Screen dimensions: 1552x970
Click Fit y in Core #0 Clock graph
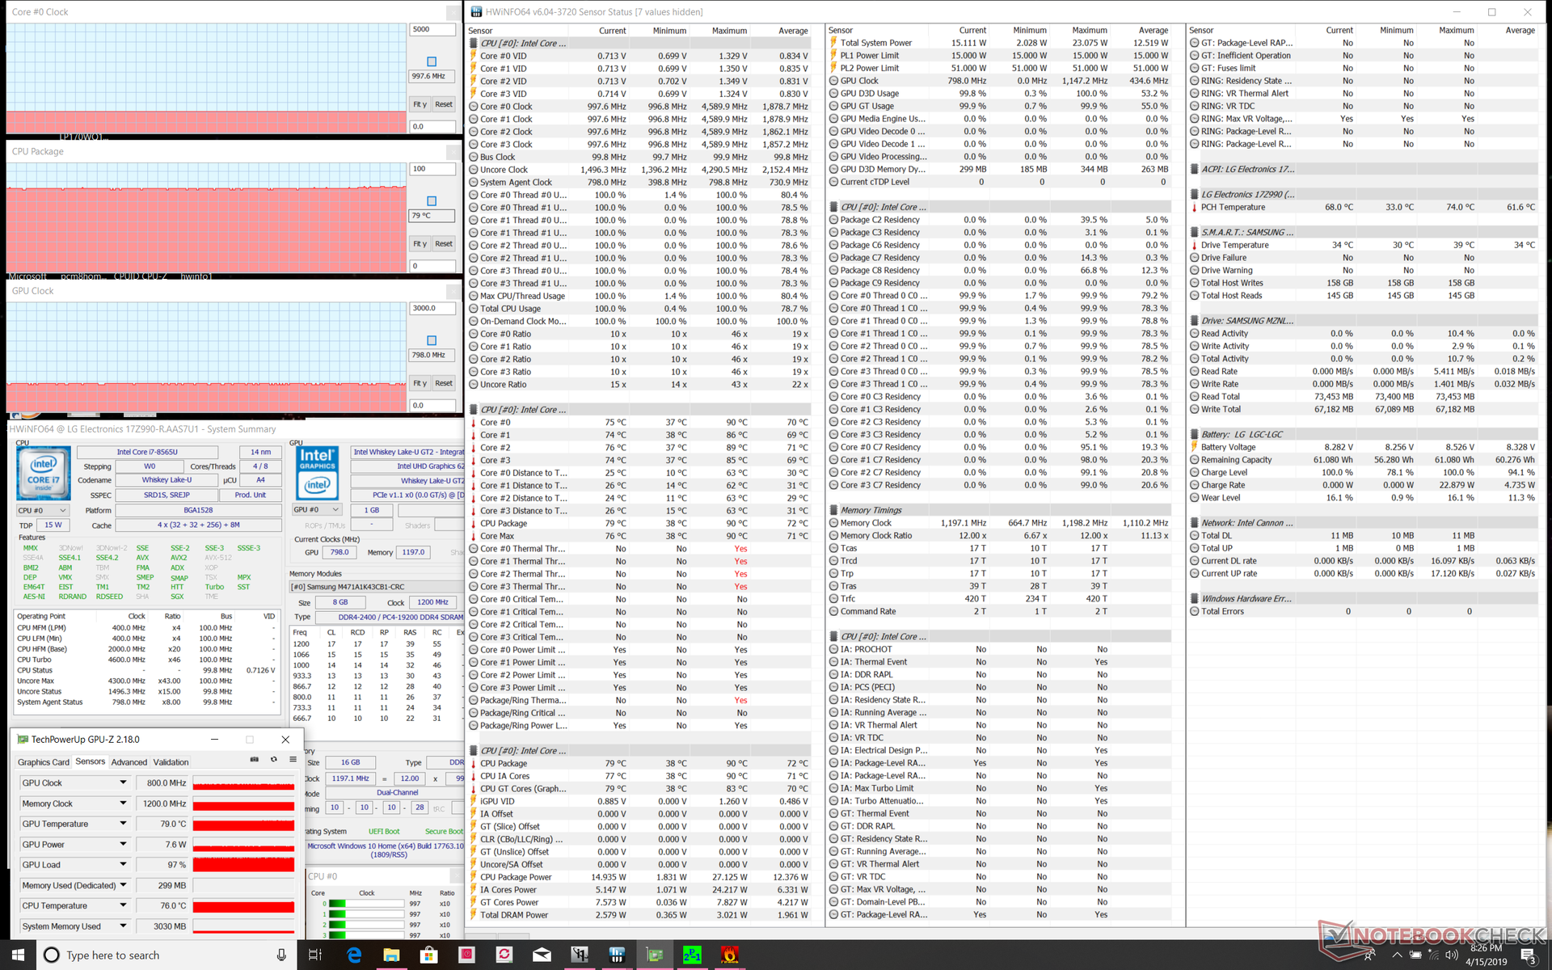tap(420, 104)
